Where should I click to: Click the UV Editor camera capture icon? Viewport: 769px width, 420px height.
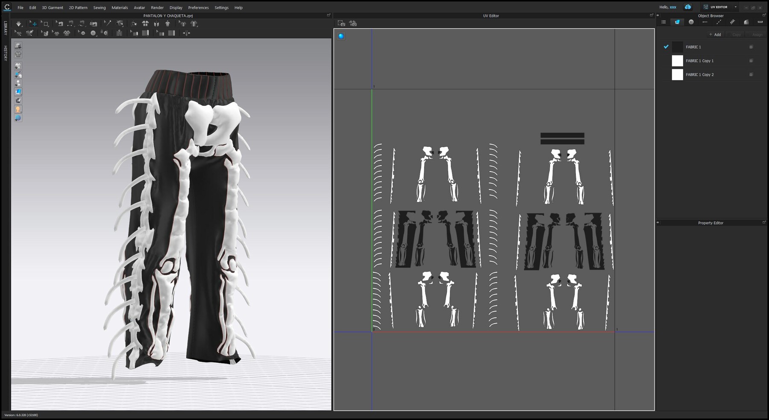pyautogui.click(x=353, y=23)
